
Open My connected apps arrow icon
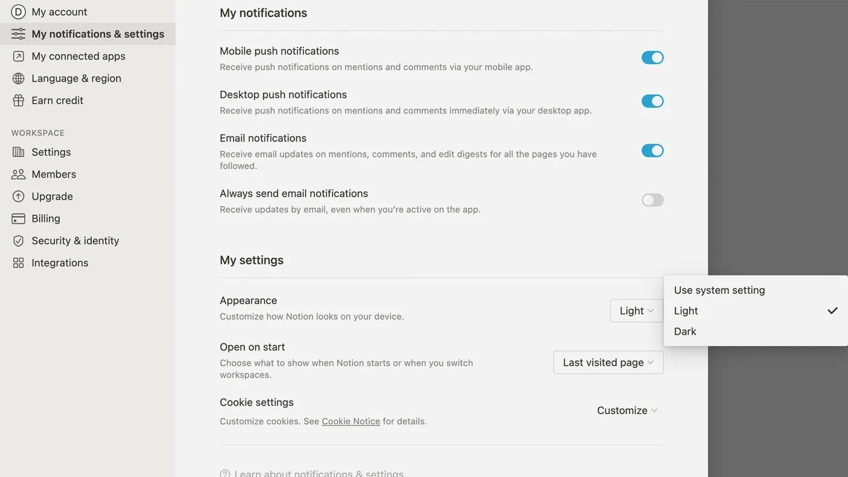(18, 56)
